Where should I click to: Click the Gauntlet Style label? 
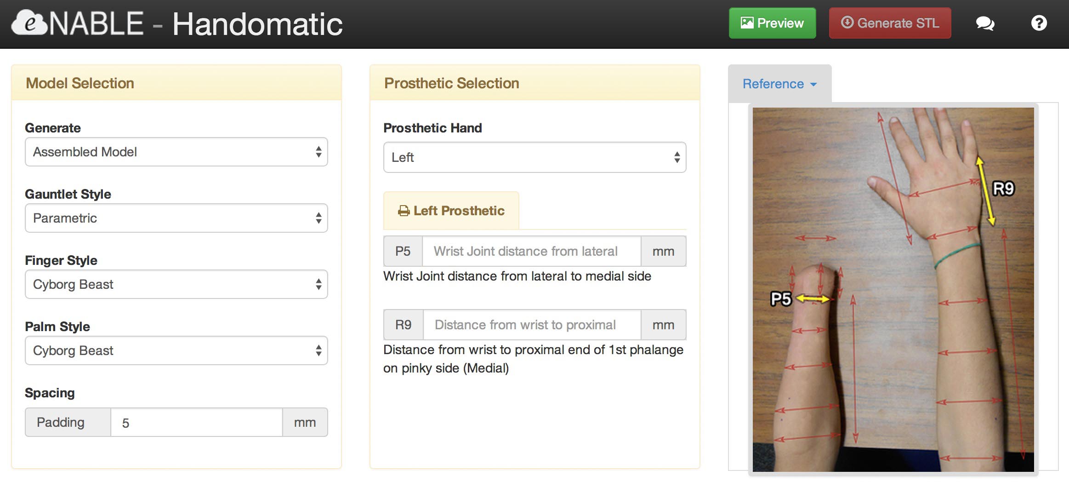click(x=68, y=194)
